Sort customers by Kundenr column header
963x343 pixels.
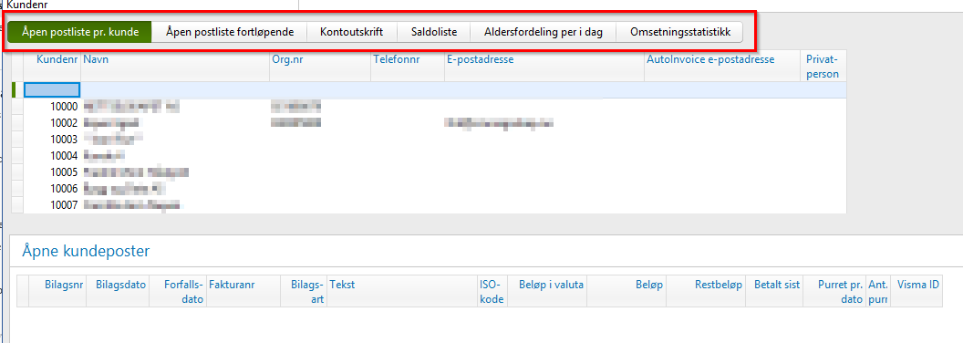(x=52, y=66)
